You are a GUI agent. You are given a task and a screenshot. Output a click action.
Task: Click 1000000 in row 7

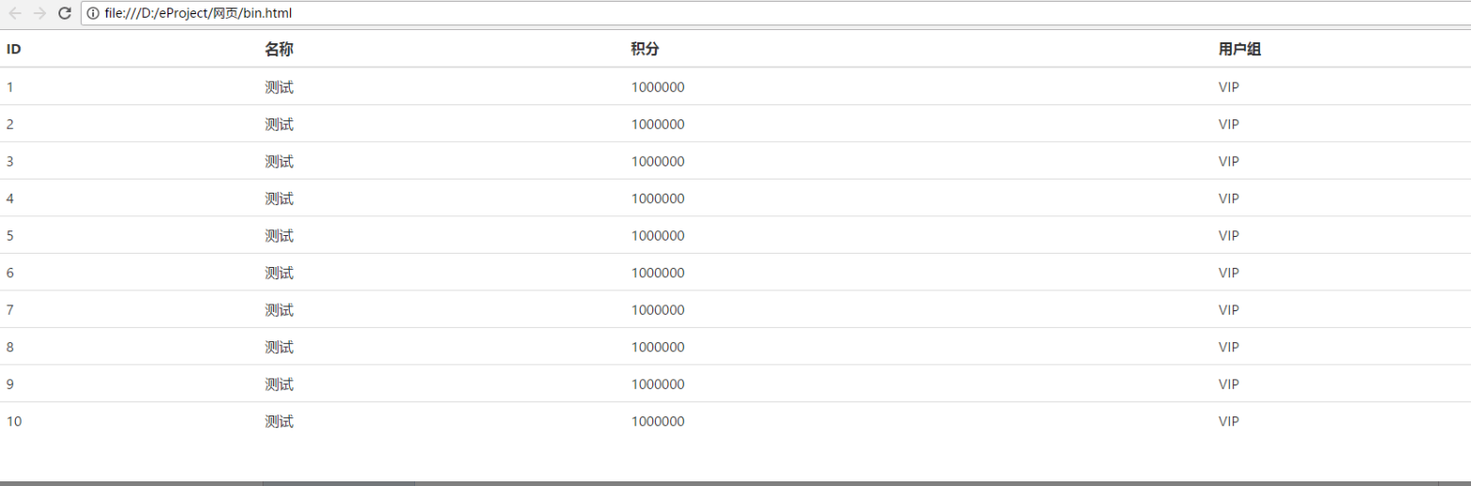[658, 310]
